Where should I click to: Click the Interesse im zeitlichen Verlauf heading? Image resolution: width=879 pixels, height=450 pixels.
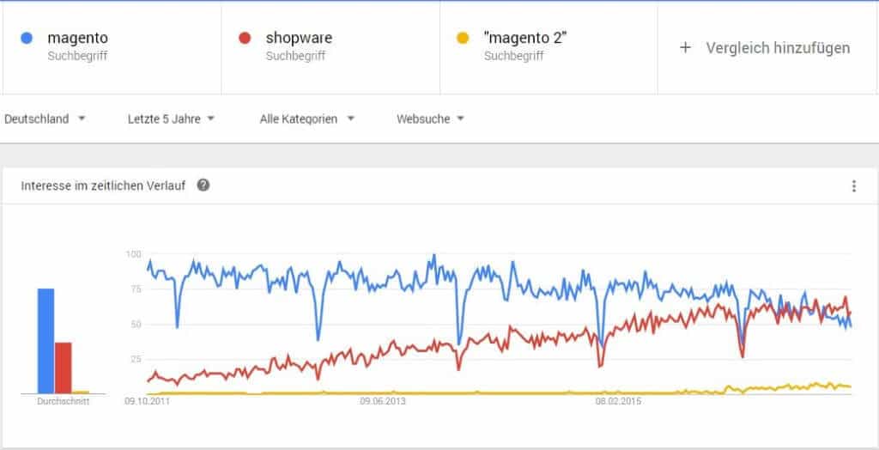point(103,185)
